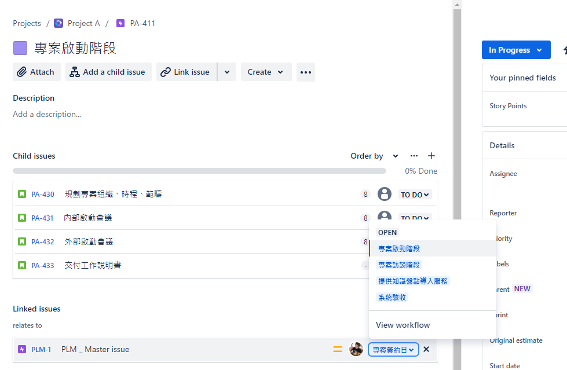Viewport: 567px width, 370px height.
Task: Select 系統驗收 status in menu
Action: 433,297
